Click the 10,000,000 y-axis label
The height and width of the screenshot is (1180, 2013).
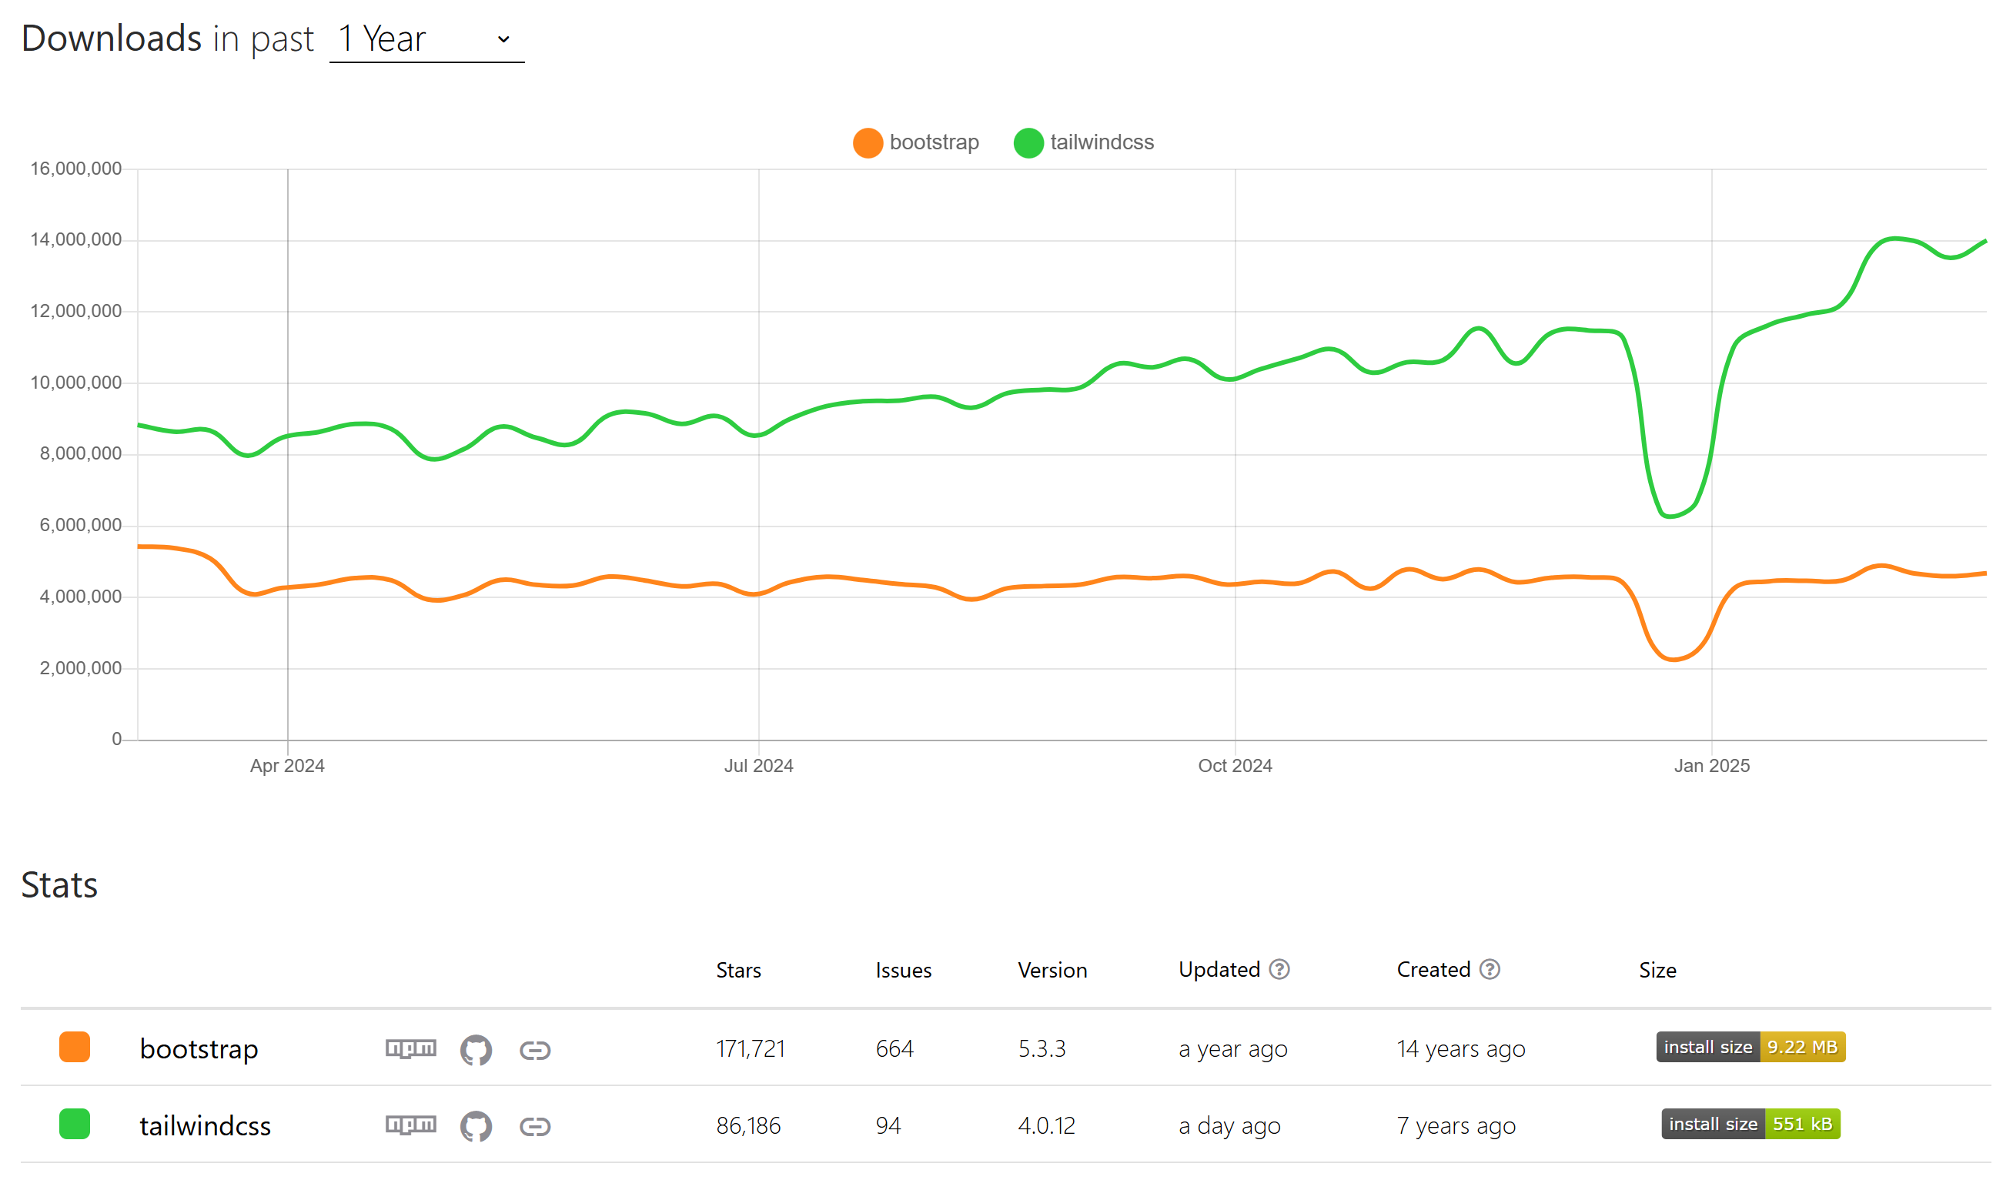76,383
